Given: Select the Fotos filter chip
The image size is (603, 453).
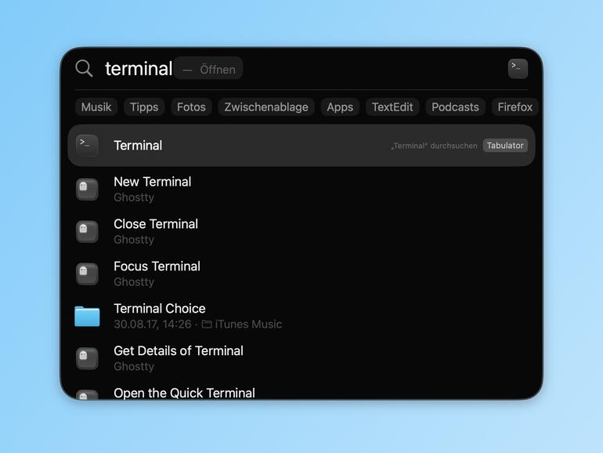Looking at the screenshot, I should pos(191,107).
